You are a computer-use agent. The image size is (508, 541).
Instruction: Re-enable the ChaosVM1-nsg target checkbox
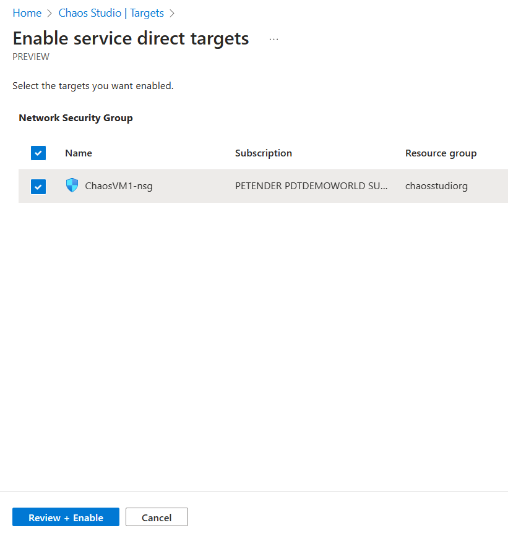(x=38, y=185)
